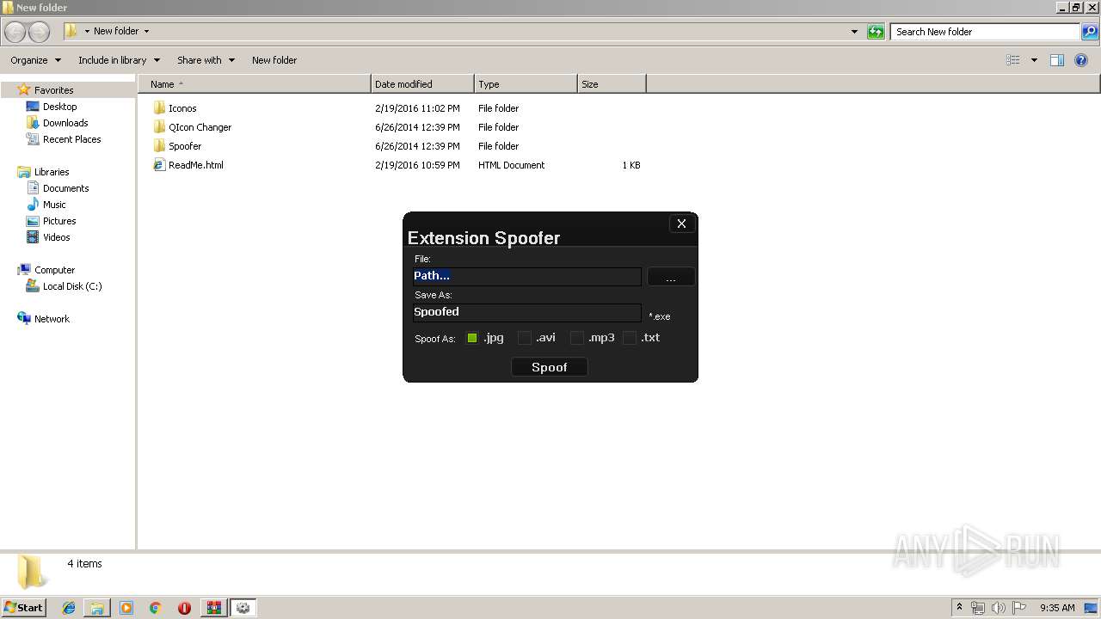Image resolution: width=1101 pixels, height=619 pixels.
Task: Open Videos library
Action: tap(57, 237)
